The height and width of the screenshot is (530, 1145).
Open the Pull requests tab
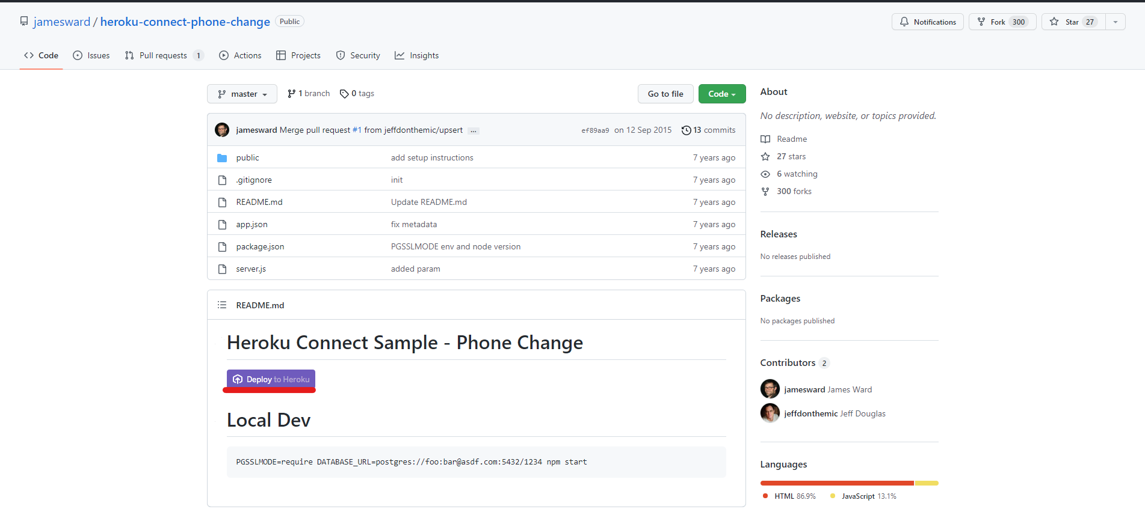(164, 55)
